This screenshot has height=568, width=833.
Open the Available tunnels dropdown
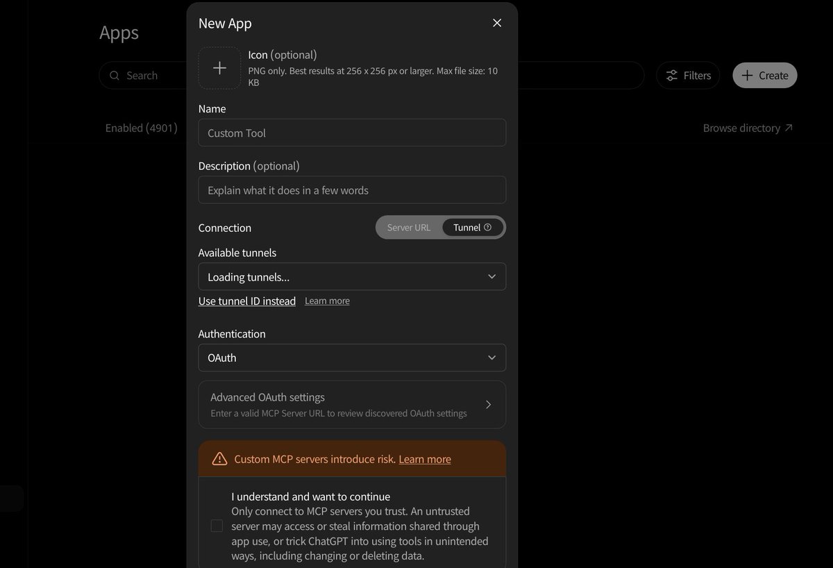(352, 276)
